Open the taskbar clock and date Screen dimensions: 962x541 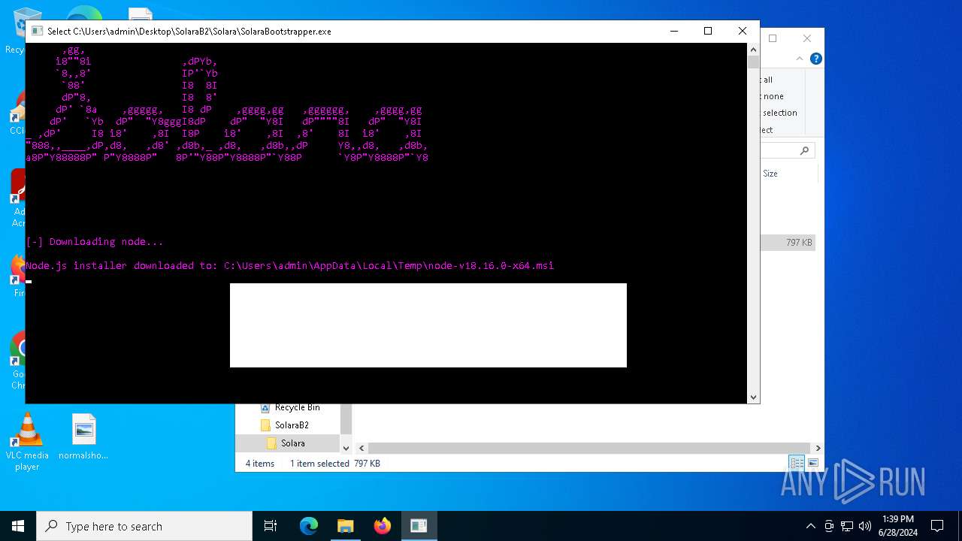898,526
